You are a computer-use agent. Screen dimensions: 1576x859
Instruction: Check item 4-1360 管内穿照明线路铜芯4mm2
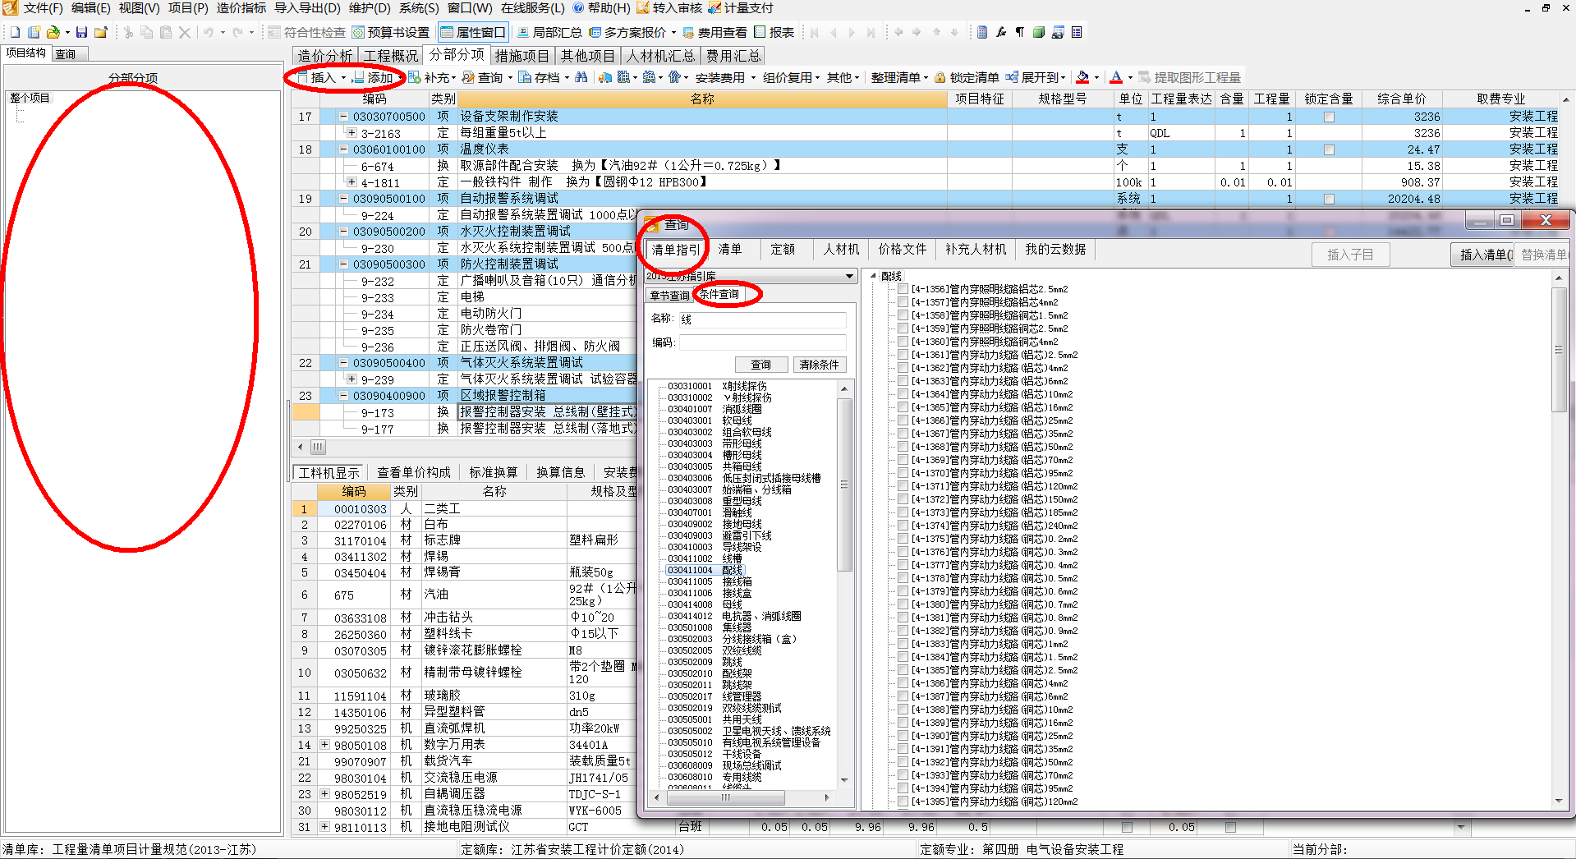click(903, 342)
